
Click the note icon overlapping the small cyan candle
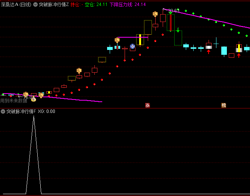click(x=41, y=95)
